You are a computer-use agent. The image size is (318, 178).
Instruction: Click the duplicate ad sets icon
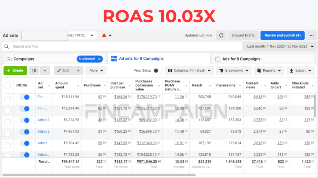[x=34, y=70]
